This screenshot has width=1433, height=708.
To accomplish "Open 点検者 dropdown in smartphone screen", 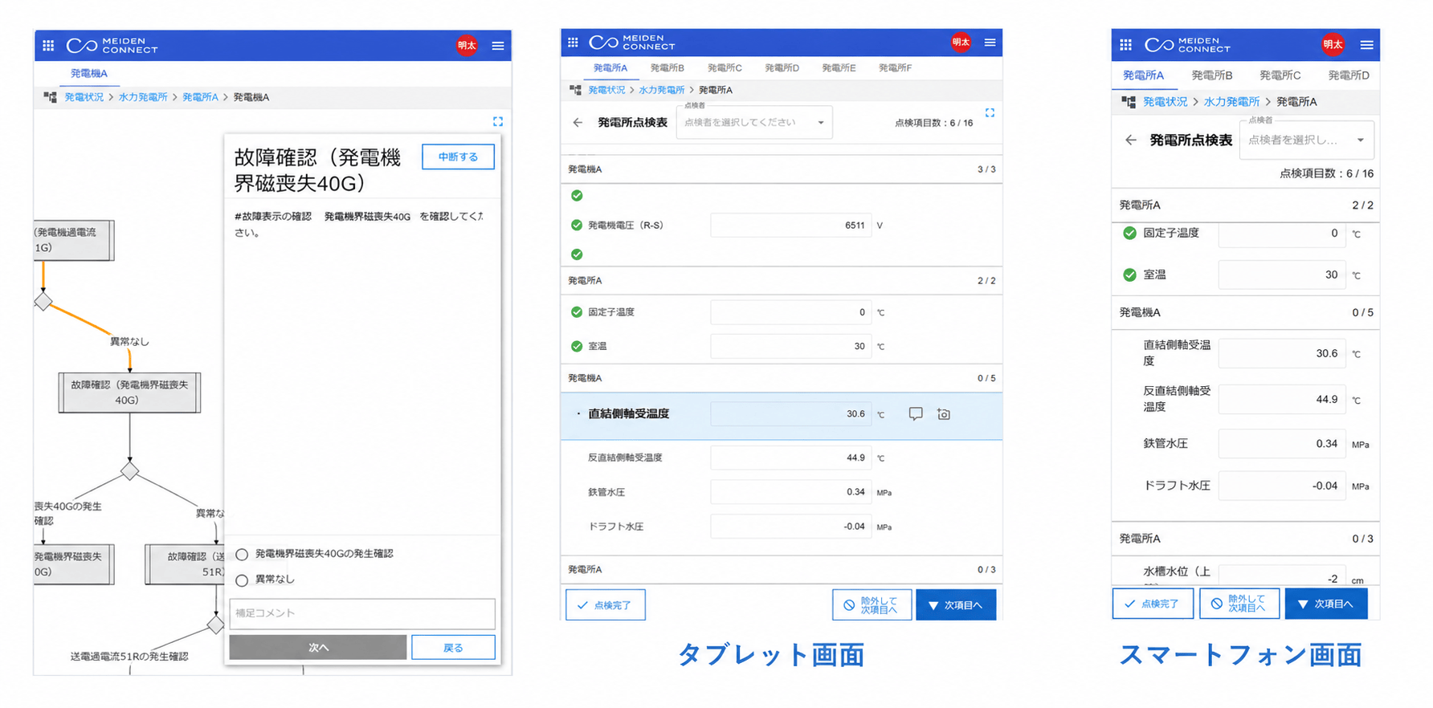I will point(1306,140).
